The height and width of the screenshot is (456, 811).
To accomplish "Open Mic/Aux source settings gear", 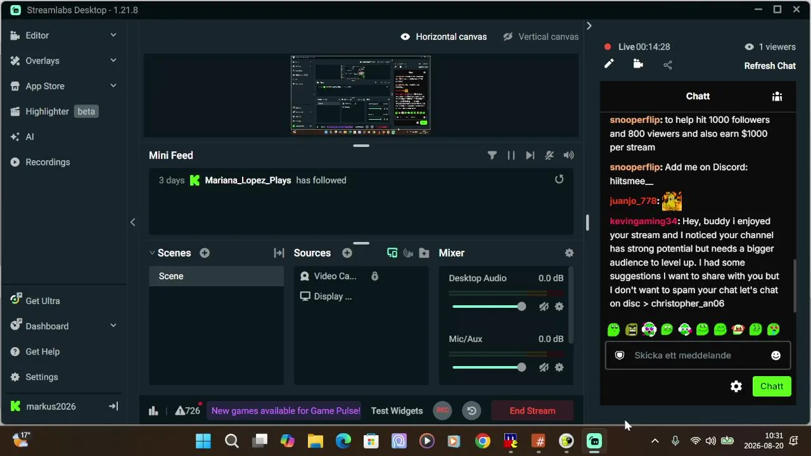I will point(559,367).
